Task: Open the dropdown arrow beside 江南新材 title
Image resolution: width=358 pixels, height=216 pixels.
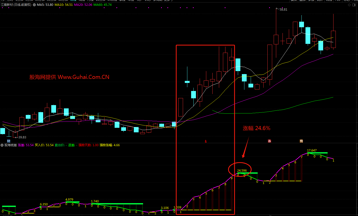Action: tap(34, 5)
